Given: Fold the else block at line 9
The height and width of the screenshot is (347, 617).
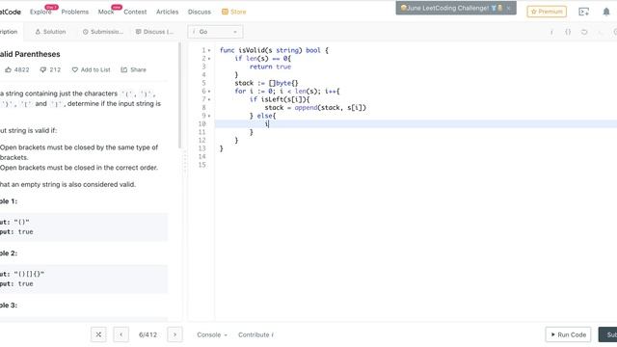Looking at the screenshot, I should [x=209, y=116].
